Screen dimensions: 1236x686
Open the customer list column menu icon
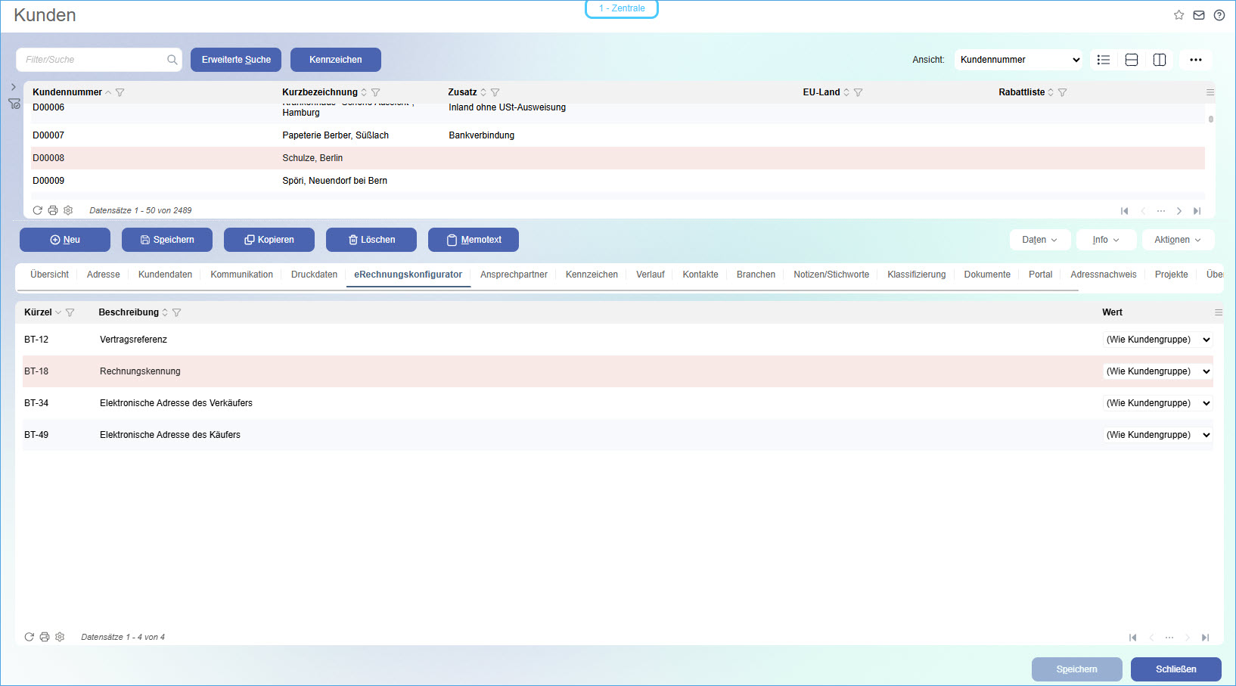click(1210, 92)
